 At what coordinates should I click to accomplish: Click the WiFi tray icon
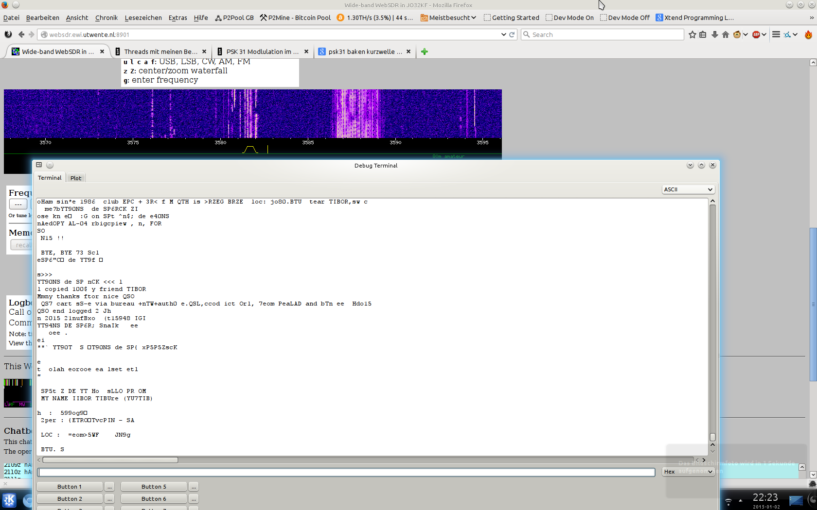[x=728, y=502]
